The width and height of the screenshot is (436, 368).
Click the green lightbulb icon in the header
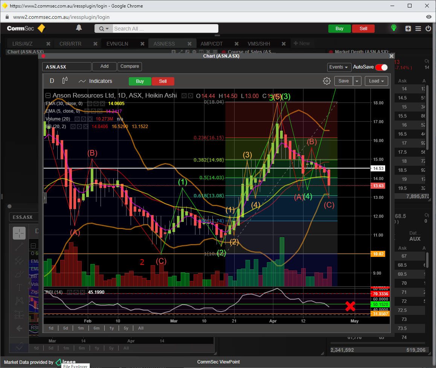394,28
